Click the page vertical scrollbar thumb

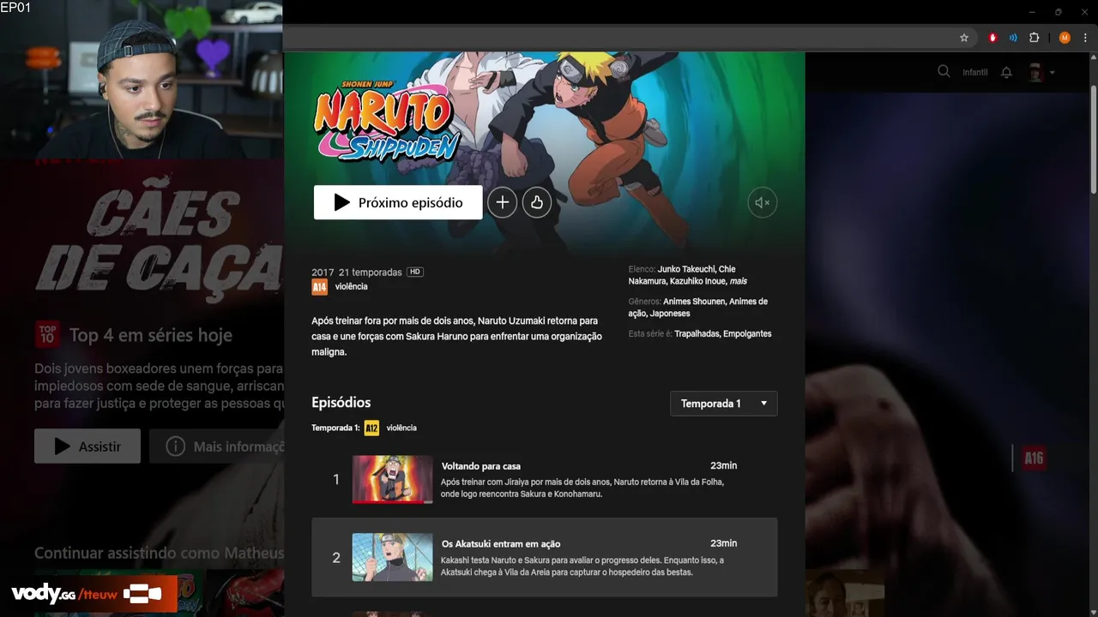1093,139
